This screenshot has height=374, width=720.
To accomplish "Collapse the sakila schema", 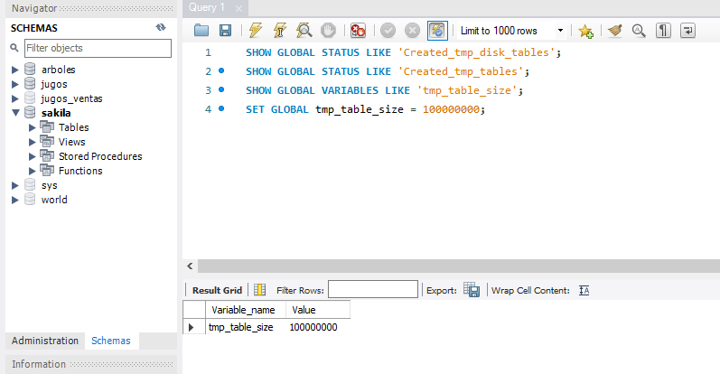I will point(15,113).
